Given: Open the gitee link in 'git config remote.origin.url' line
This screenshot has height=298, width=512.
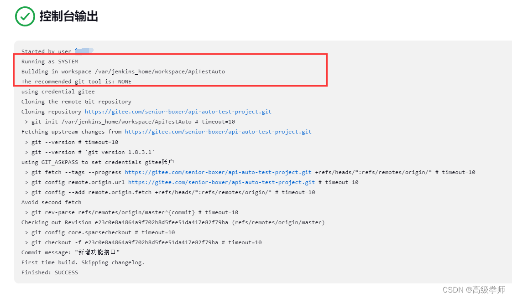Looking at the screenshot, I should tap(221, 182).
